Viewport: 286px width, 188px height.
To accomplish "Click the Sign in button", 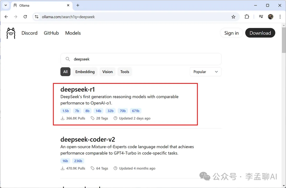I will coord(231,33).
